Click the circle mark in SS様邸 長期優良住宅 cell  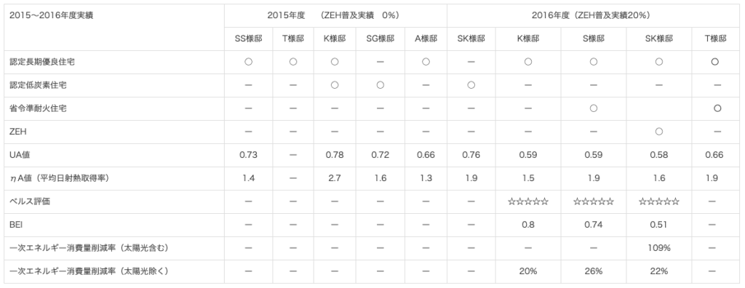(248, 62)
